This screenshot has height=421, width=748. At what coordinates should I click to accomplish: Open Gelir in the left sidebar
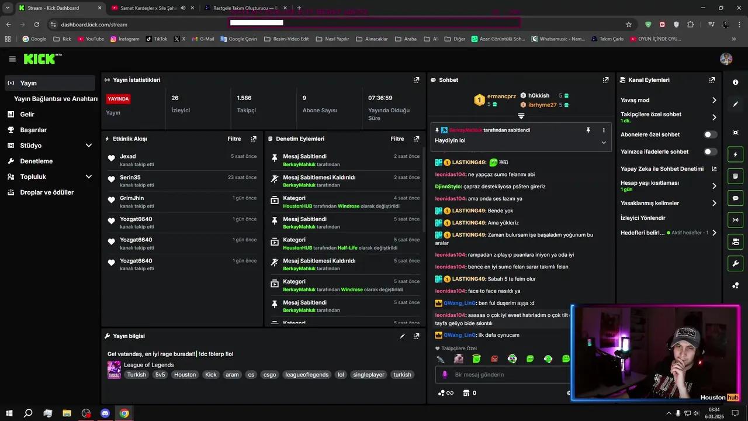[27, 115]
